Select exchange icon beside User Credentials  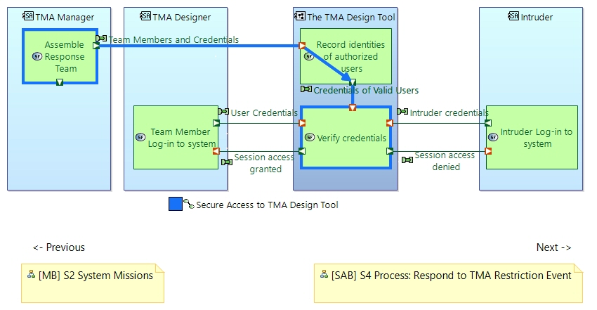pyautogui.click(x=223, y=112)
